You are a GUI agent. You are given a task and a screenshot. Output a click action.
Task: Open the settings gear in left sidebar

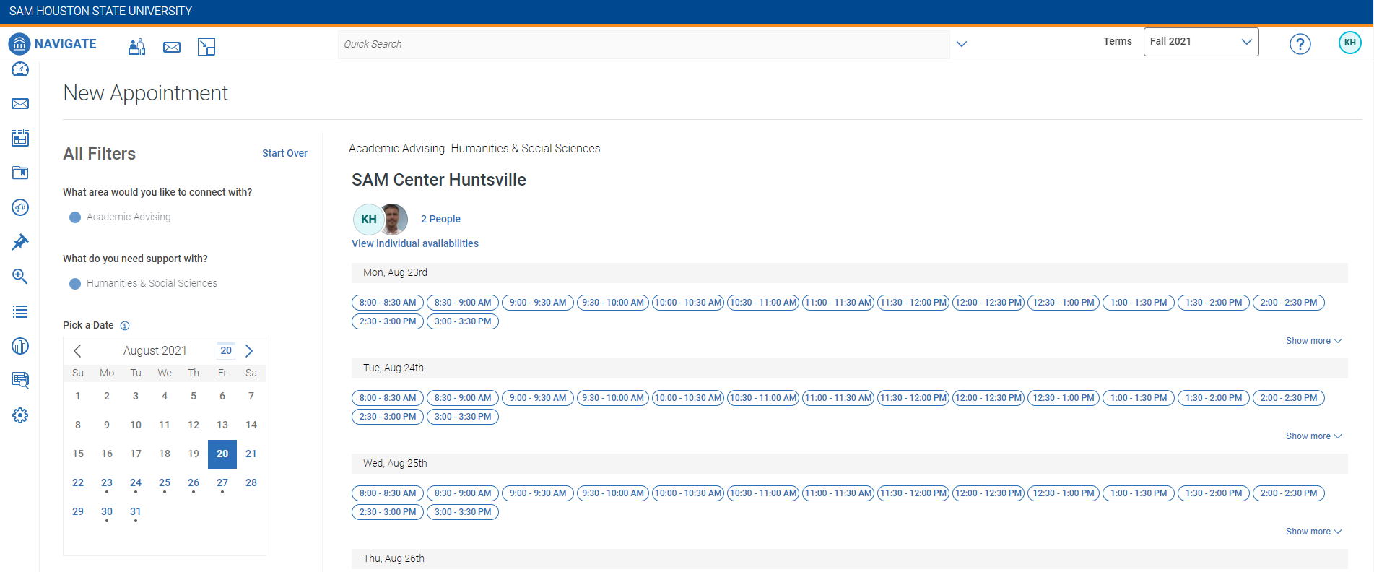20,415
